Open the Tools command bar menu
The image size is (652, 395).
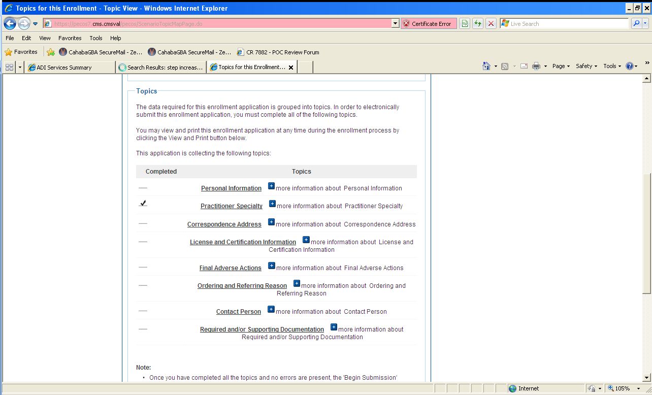tap(612, 66)
